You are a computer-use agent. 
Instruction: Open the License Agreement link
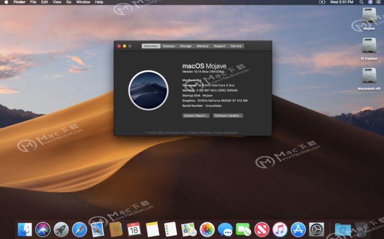(x=225, y=133)
